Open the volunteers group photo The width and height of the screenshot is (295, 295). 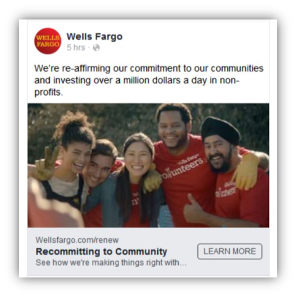148,165
